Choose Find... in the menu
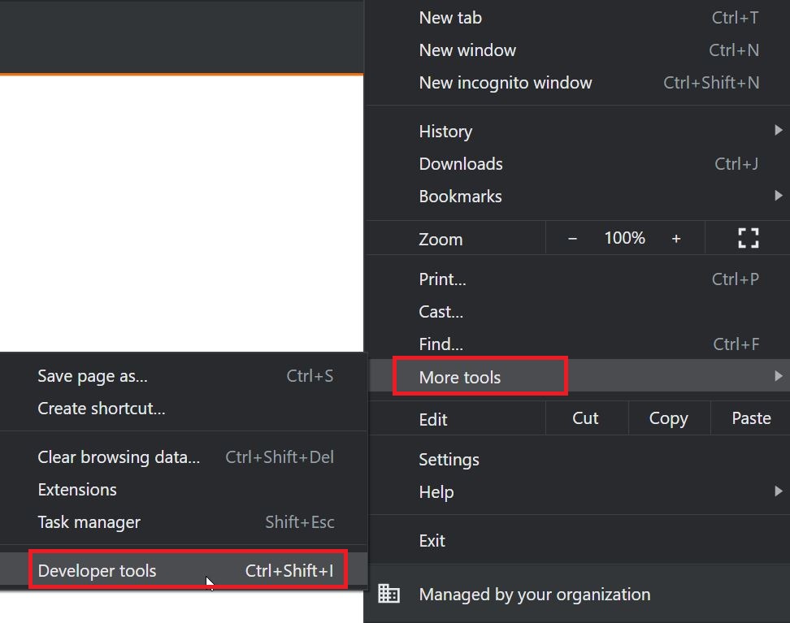Image resolution: width=790 pixels, height=623 pixels. tap(577, 344)
